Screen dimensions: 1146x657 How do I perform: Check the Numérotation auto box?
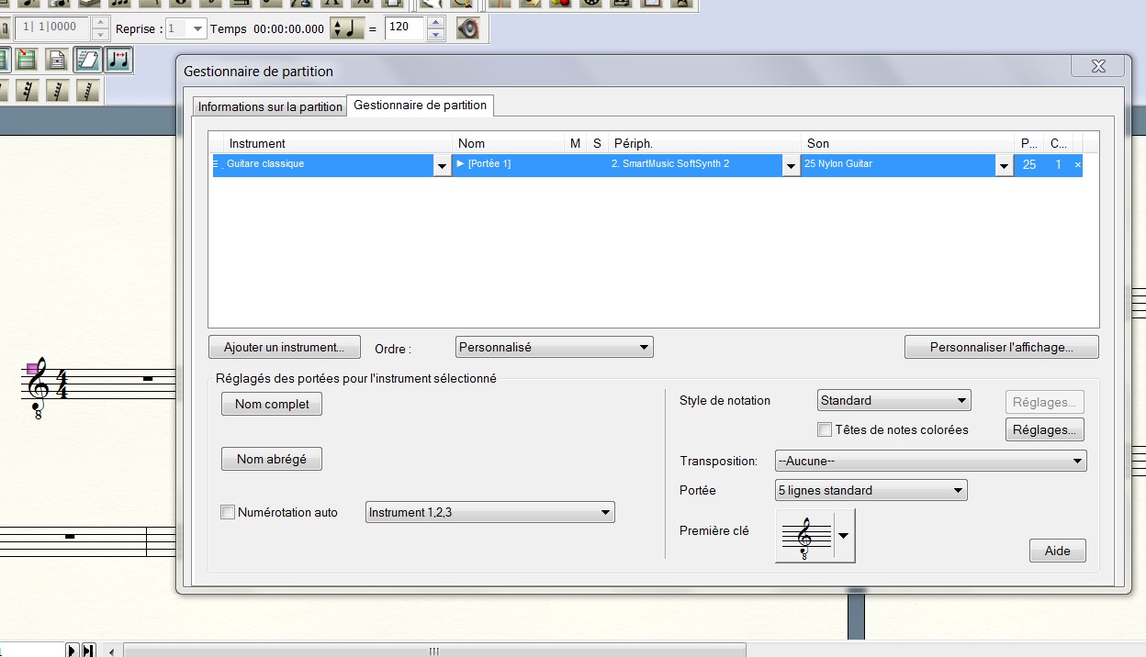(x=228, y=512)
